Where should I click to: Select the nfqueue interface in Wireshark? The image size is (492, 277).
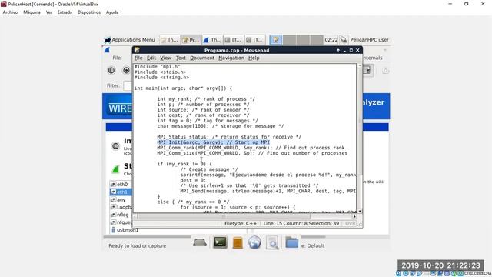pyautogui.click(x=121, y=222)
